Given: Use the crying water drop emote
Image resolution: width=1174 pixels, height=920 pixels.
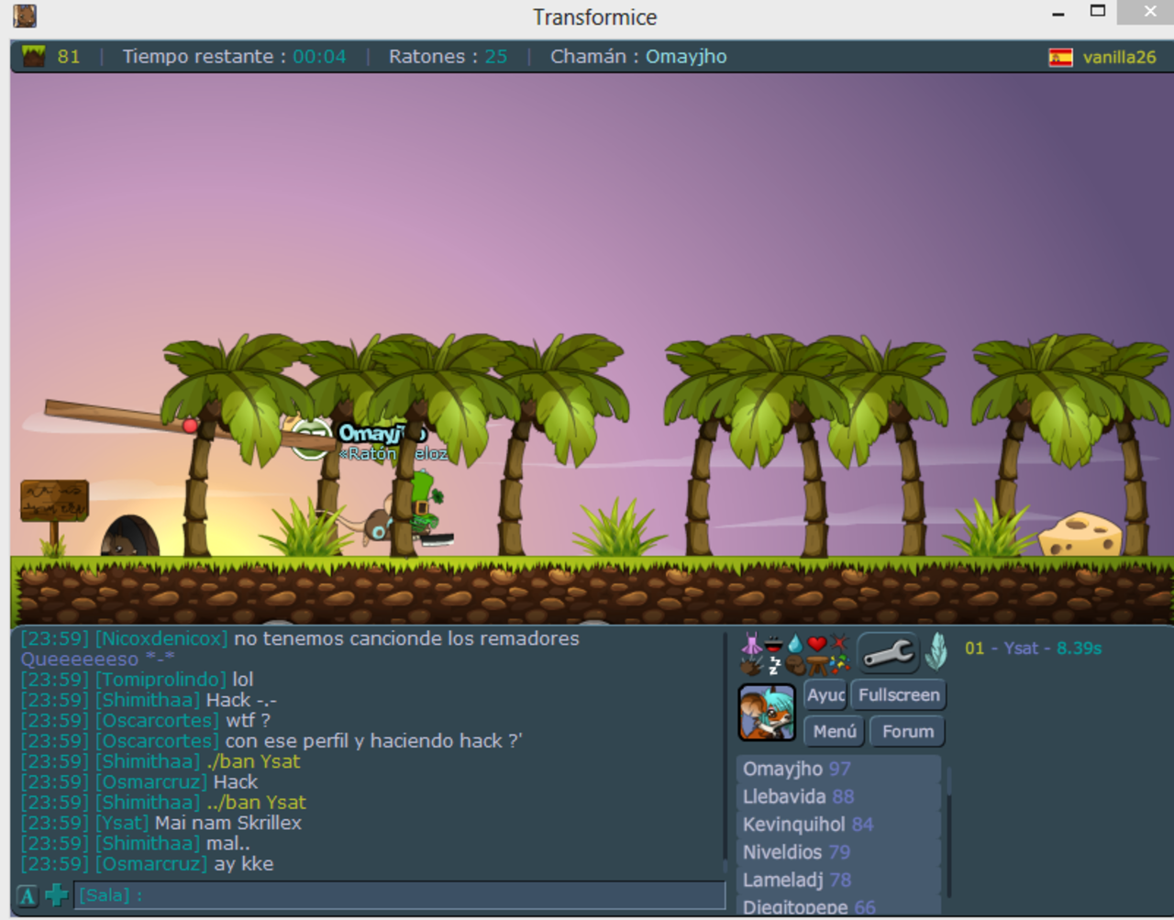Looking at the screenshot, I should 795,643.
